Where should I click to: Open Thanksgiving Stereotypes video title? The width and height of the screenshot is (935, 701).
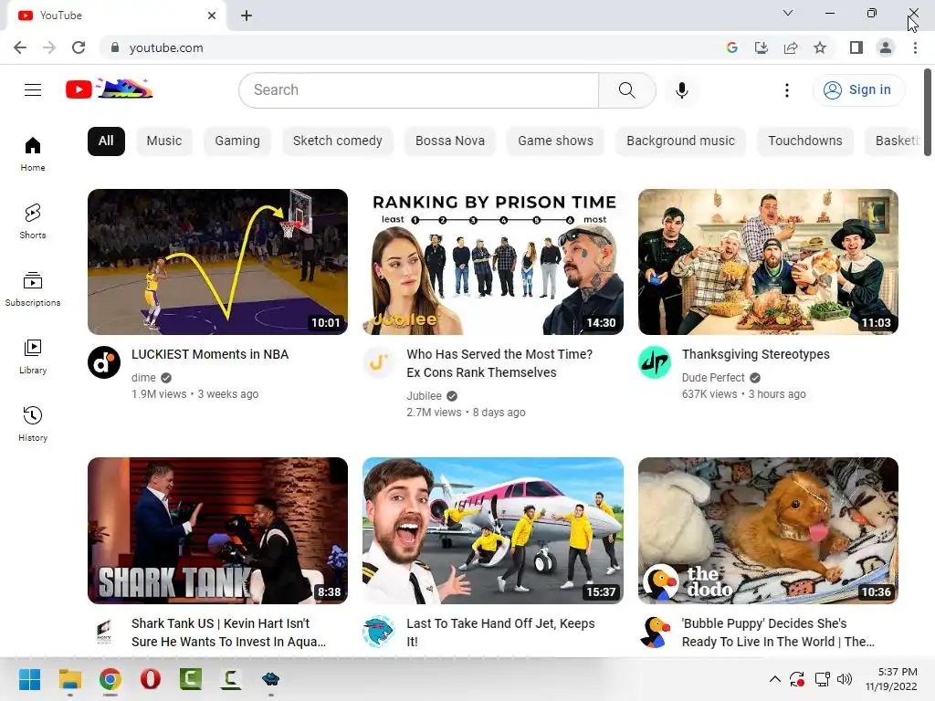755,354
